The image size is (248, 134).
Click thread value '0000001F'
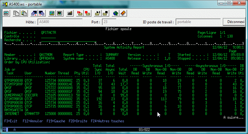point(65,92)
